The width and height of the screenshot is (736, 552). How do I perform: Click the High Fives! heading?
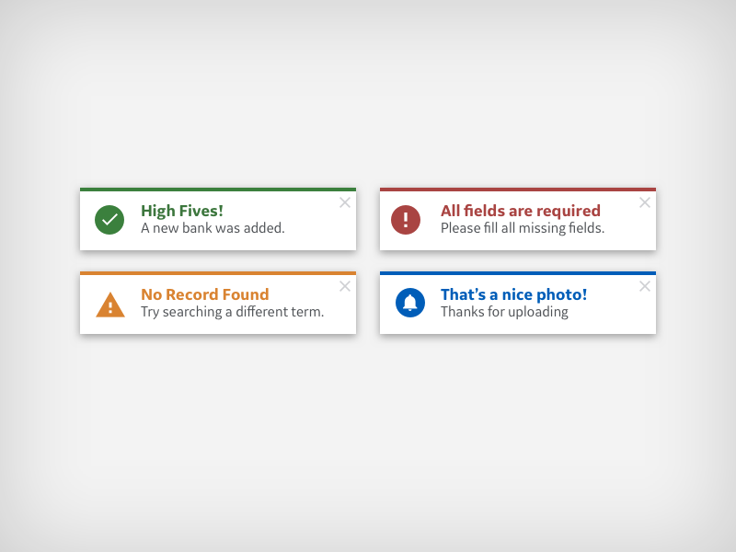[x=182, y=211]
